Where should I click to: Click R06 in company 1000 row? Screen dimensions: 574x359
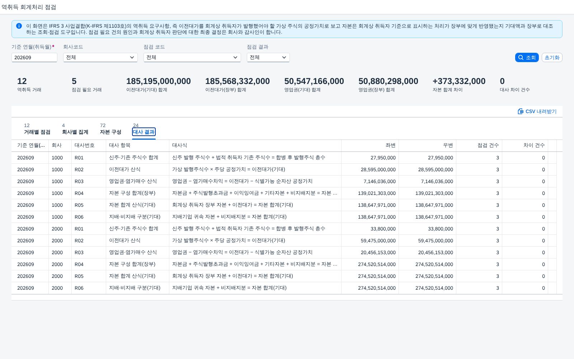click(79, 217)
